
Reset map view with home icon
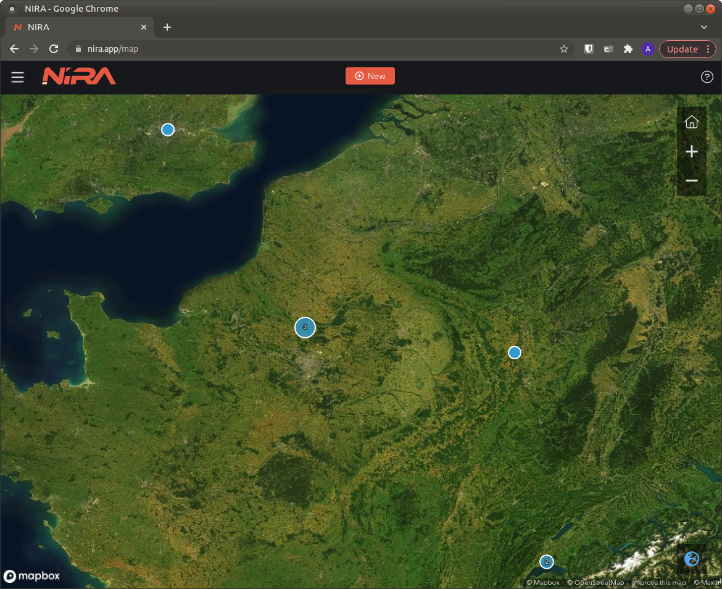pyautogui.click(x=691, y=122)
